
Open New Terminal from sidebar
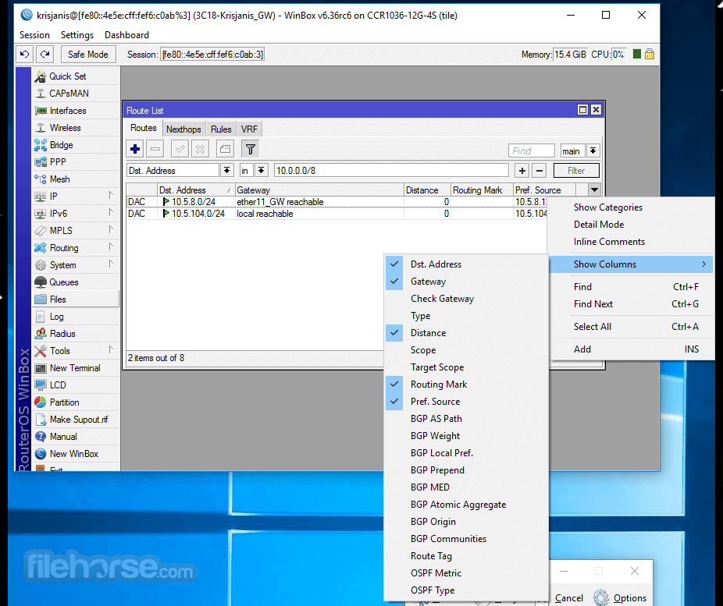click(76, 368)
